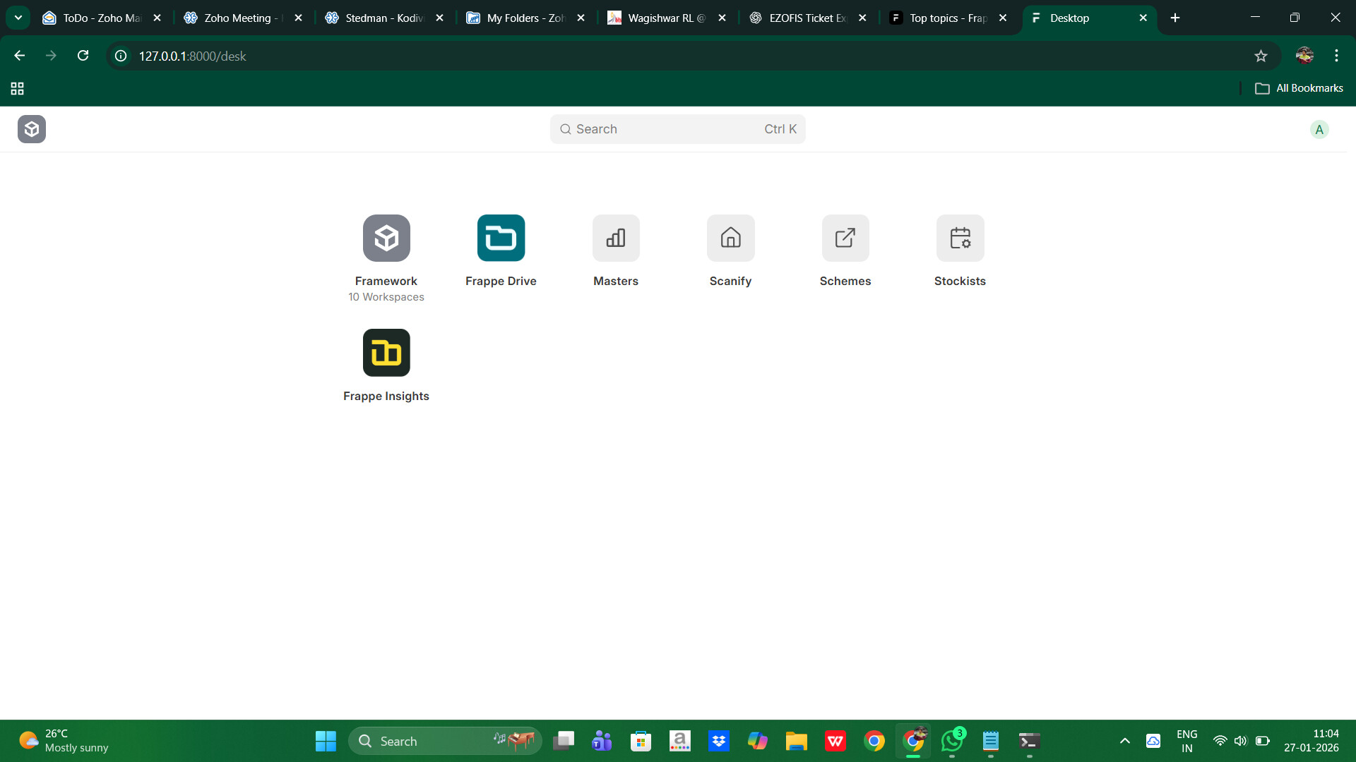Viewport: 1356px width, 762px height.
Task: Switch to the EZOFIS Ticket tab
Action: click(807, 18)
